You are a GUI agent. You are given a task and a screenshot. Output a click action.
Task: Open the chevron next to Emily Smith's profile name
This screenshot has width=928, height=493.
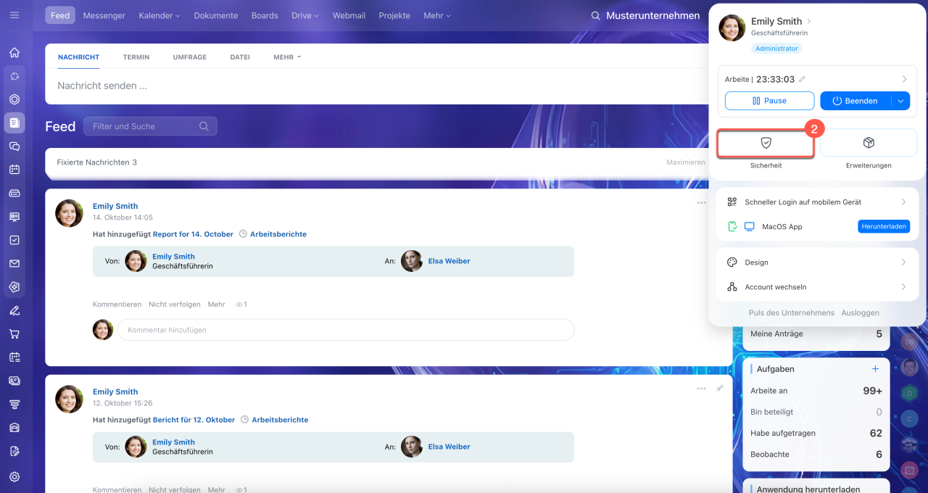pyautogui.click(x=809, y=22)
